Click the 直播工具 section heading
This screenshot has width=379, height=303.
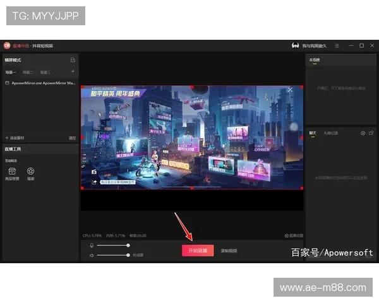(x=13, y=149)
